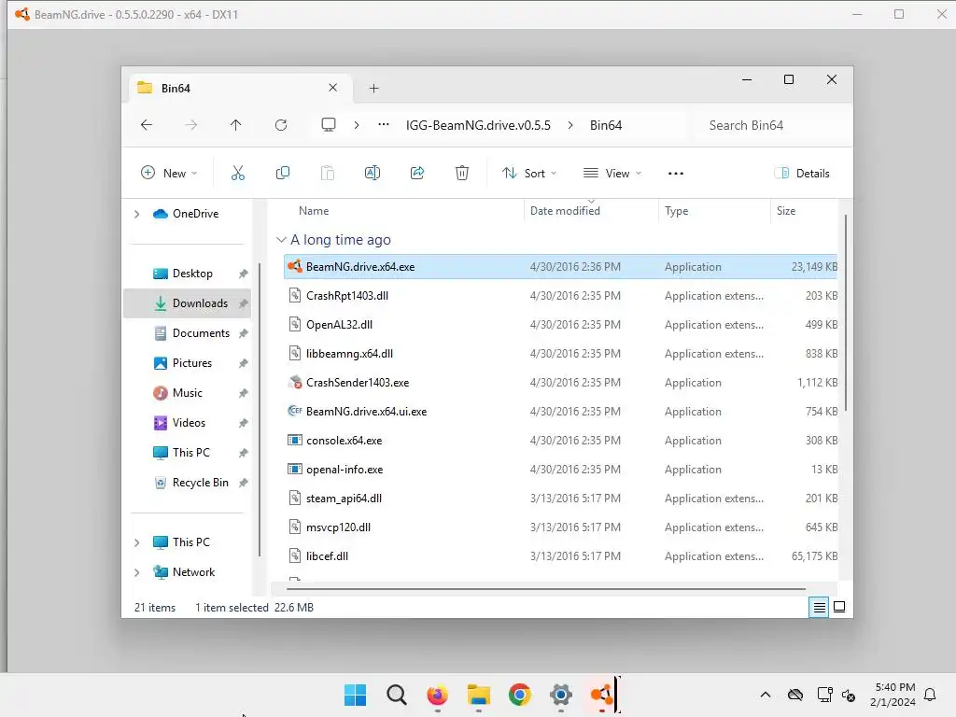This screenshot has height=717, width=956.
Task: Click the network status tray icon
Action: click(x=824, y=695)
